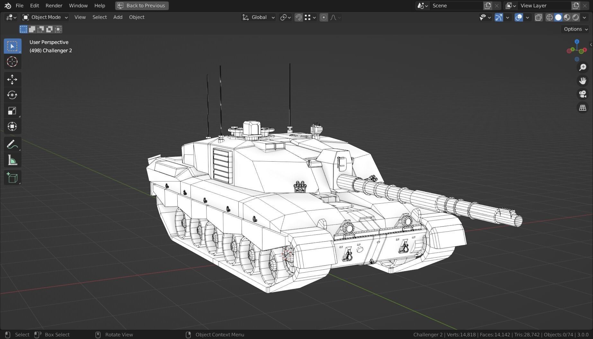Set selection mode to Extend
Image resolution: width=593 pixels, height=339 pixels.
tap(32, 29)
